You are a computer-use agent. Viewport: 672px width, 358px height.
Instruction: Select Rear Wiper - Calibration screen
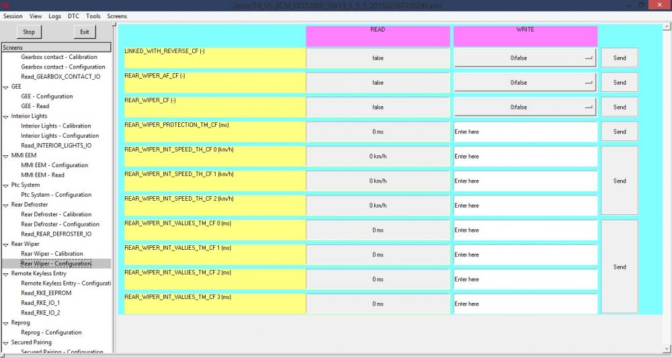(x=52, y=253)
